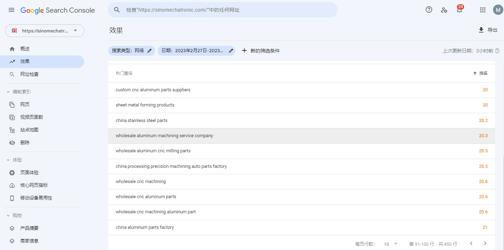Open users and settings icon
The height and width of the screenshot is (250, 504).
click(x=444, y=10)
